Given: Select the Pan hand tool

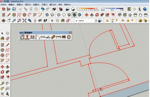Looking at the screenshot, I should [x=9, y=21].
